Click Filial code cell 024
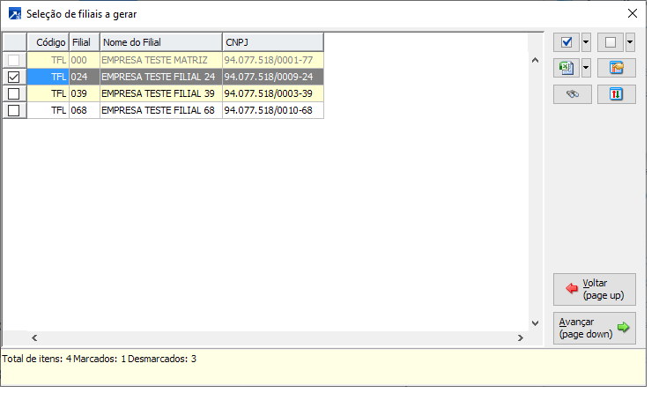Image resolution: width=659 pixels, height=393 pixels. pos(85,77)
